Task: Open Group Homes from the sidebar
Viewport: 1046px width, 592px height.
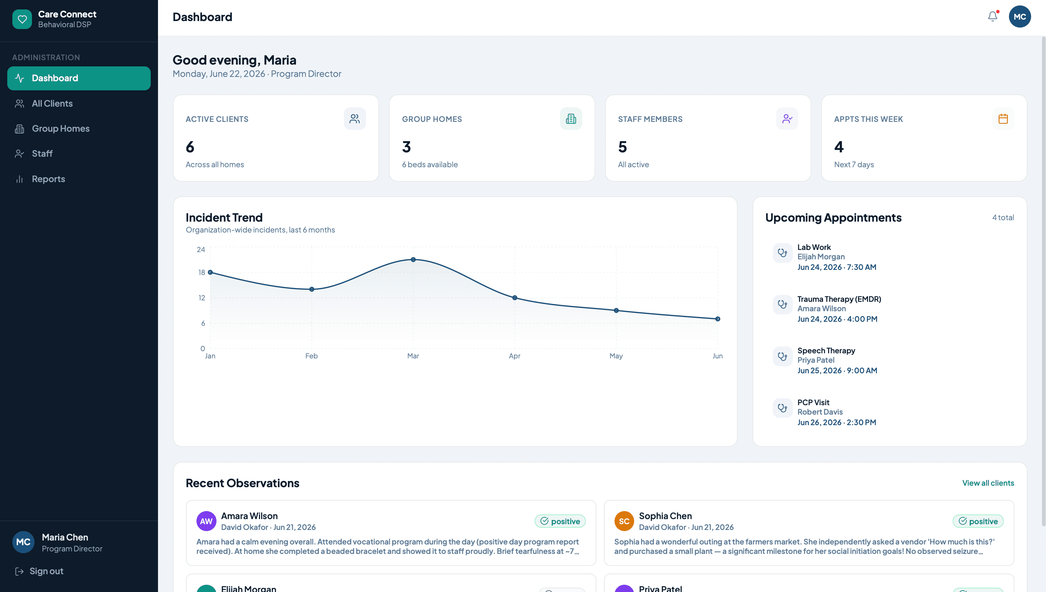Action: (x=79, y=129)
